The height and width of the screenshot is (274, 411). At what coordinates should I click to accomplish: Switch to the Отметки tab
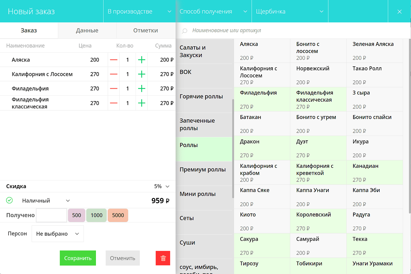[x=146, y=30]
